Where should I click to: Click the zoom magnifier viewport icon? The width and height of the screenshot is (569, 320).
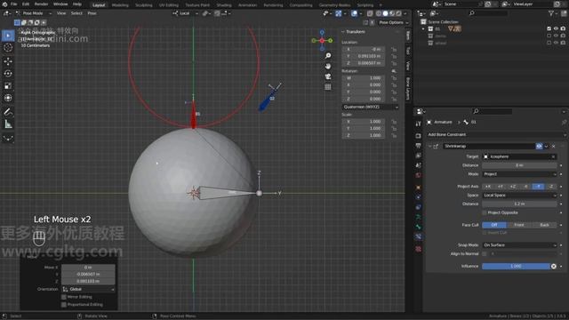328,56
